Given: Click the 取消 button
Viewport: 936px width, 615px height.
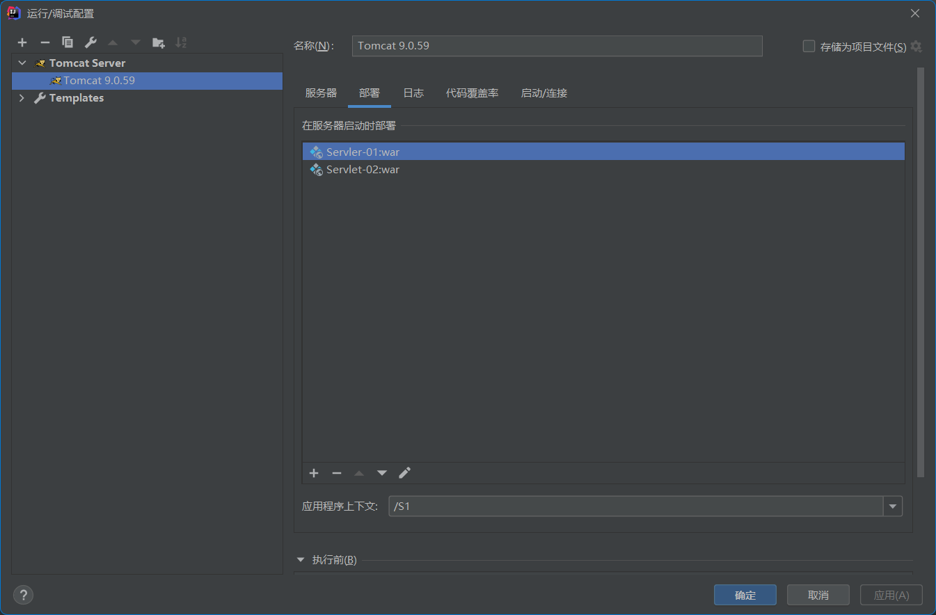Looking at the screenshot, I should (818, 596).
